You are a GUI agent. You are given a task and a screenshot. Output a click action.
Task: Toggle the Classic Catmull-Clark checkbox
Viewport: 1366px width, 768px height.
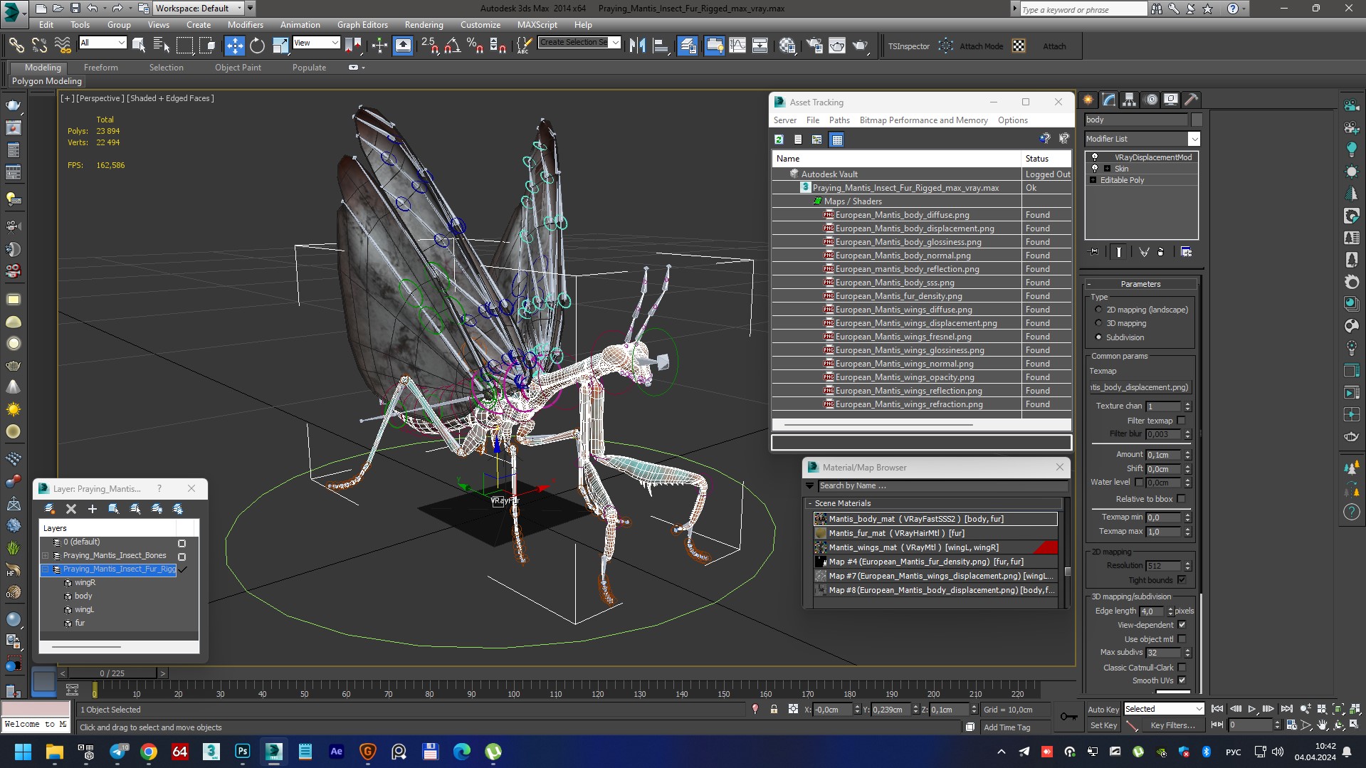(1182, 668)
